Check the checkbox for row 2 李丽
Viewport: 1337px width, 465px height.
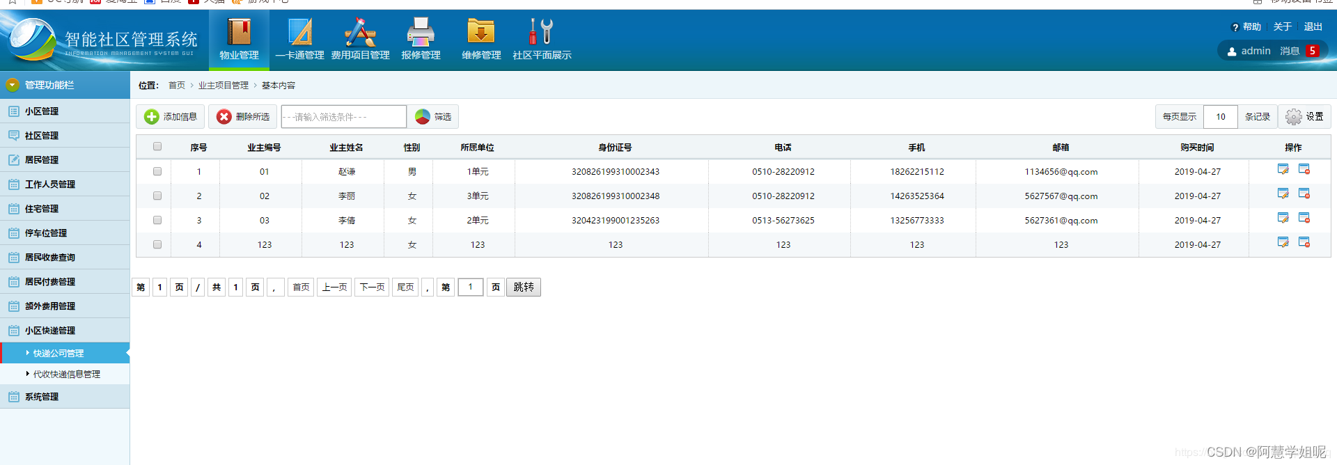click(157, 196)
